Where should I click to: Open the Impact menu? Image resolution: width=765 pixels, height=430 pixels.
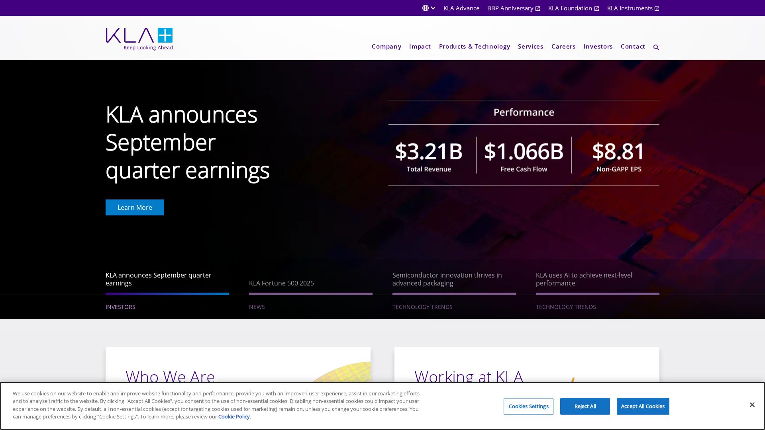click(x=420, y=47)
